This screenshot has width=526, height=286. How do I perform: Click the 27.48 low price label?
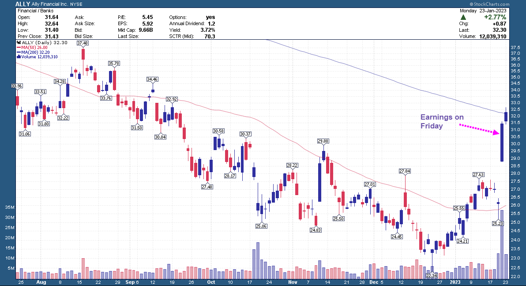[x=207, y=187]
